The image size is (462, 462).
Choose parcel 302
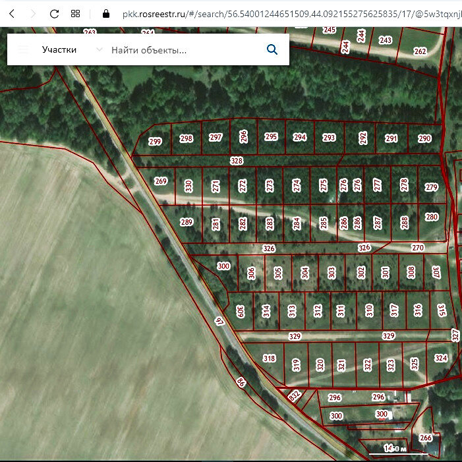[x=361, y=273]
